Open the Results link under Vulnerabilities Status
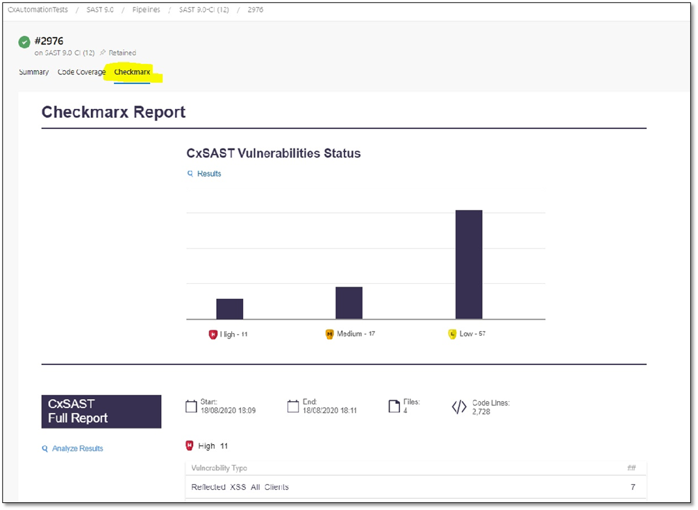The height and width of the screenshot is (510, 698). tap(209, 173)
